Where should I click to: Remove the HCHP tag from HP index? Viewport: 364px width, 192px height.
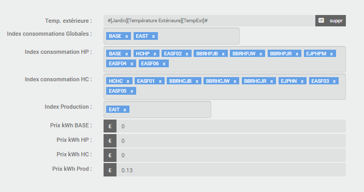click(x=155, y=54)
